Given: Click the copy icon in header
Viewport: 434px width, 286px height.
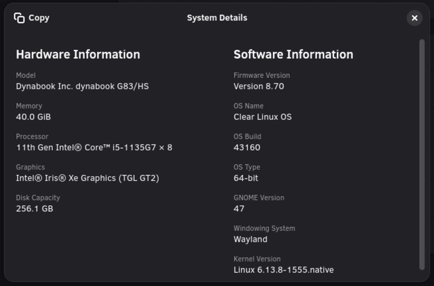Looking at the screenshot, I should [19, 18].
